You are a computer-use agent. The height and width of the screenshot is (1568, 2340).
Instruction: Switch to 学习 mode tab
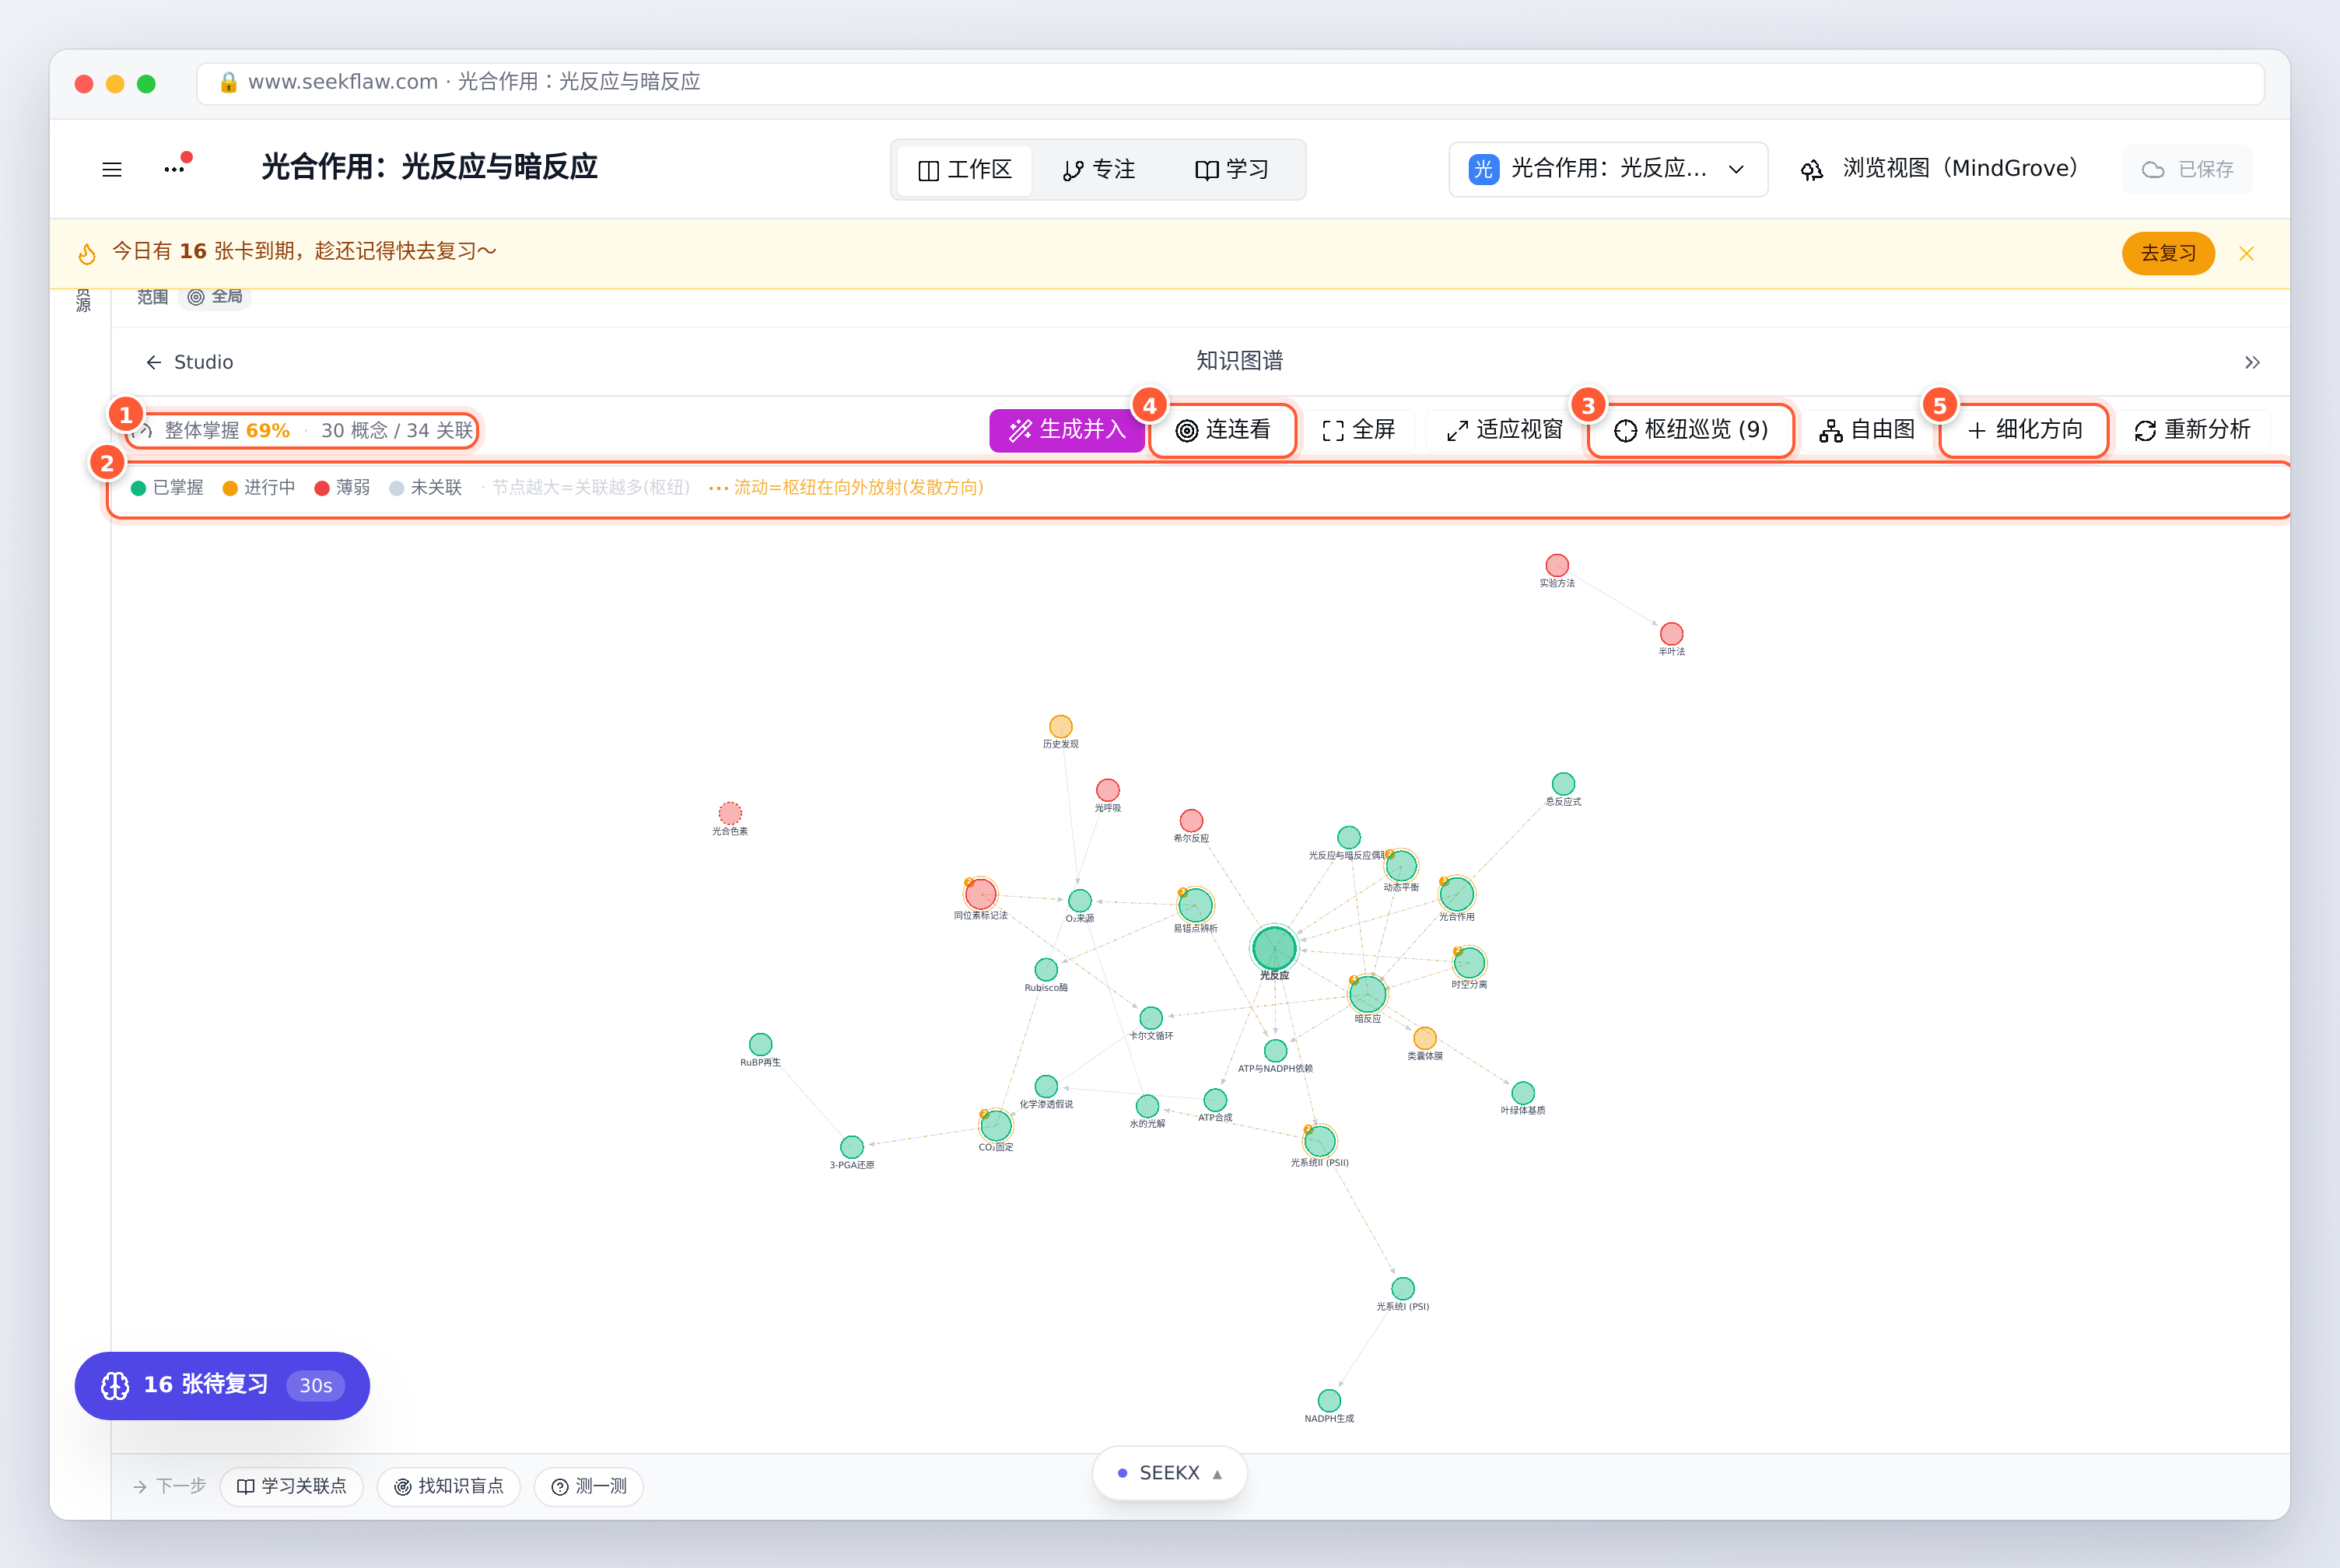click(x=1232, y=170)
